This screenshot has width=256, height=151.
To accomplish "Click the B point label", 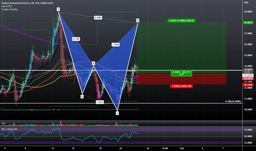I will click(93, 63).
